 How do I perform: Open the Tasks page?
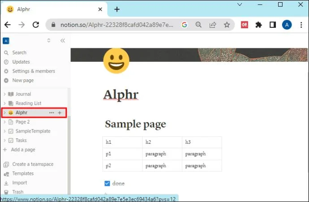21,140
